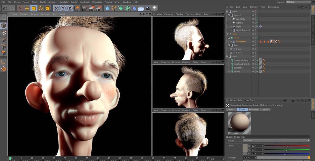Image resolution: width=315 pixels, height=161 pixels.
Task: Click the Lights tab in the shader panel
Action: click(x=265, y=109)
